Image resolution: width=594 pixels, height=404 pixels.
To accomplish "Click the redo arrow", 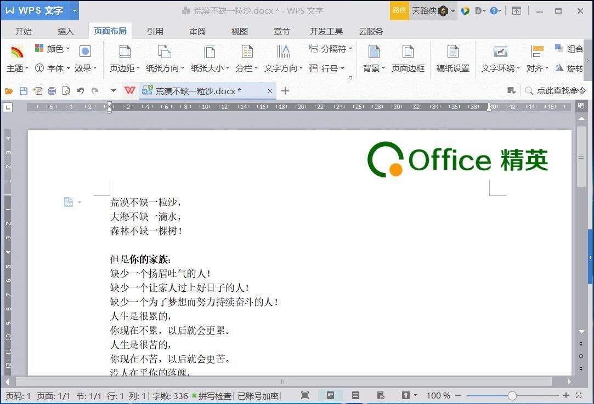I will point(95,91).
